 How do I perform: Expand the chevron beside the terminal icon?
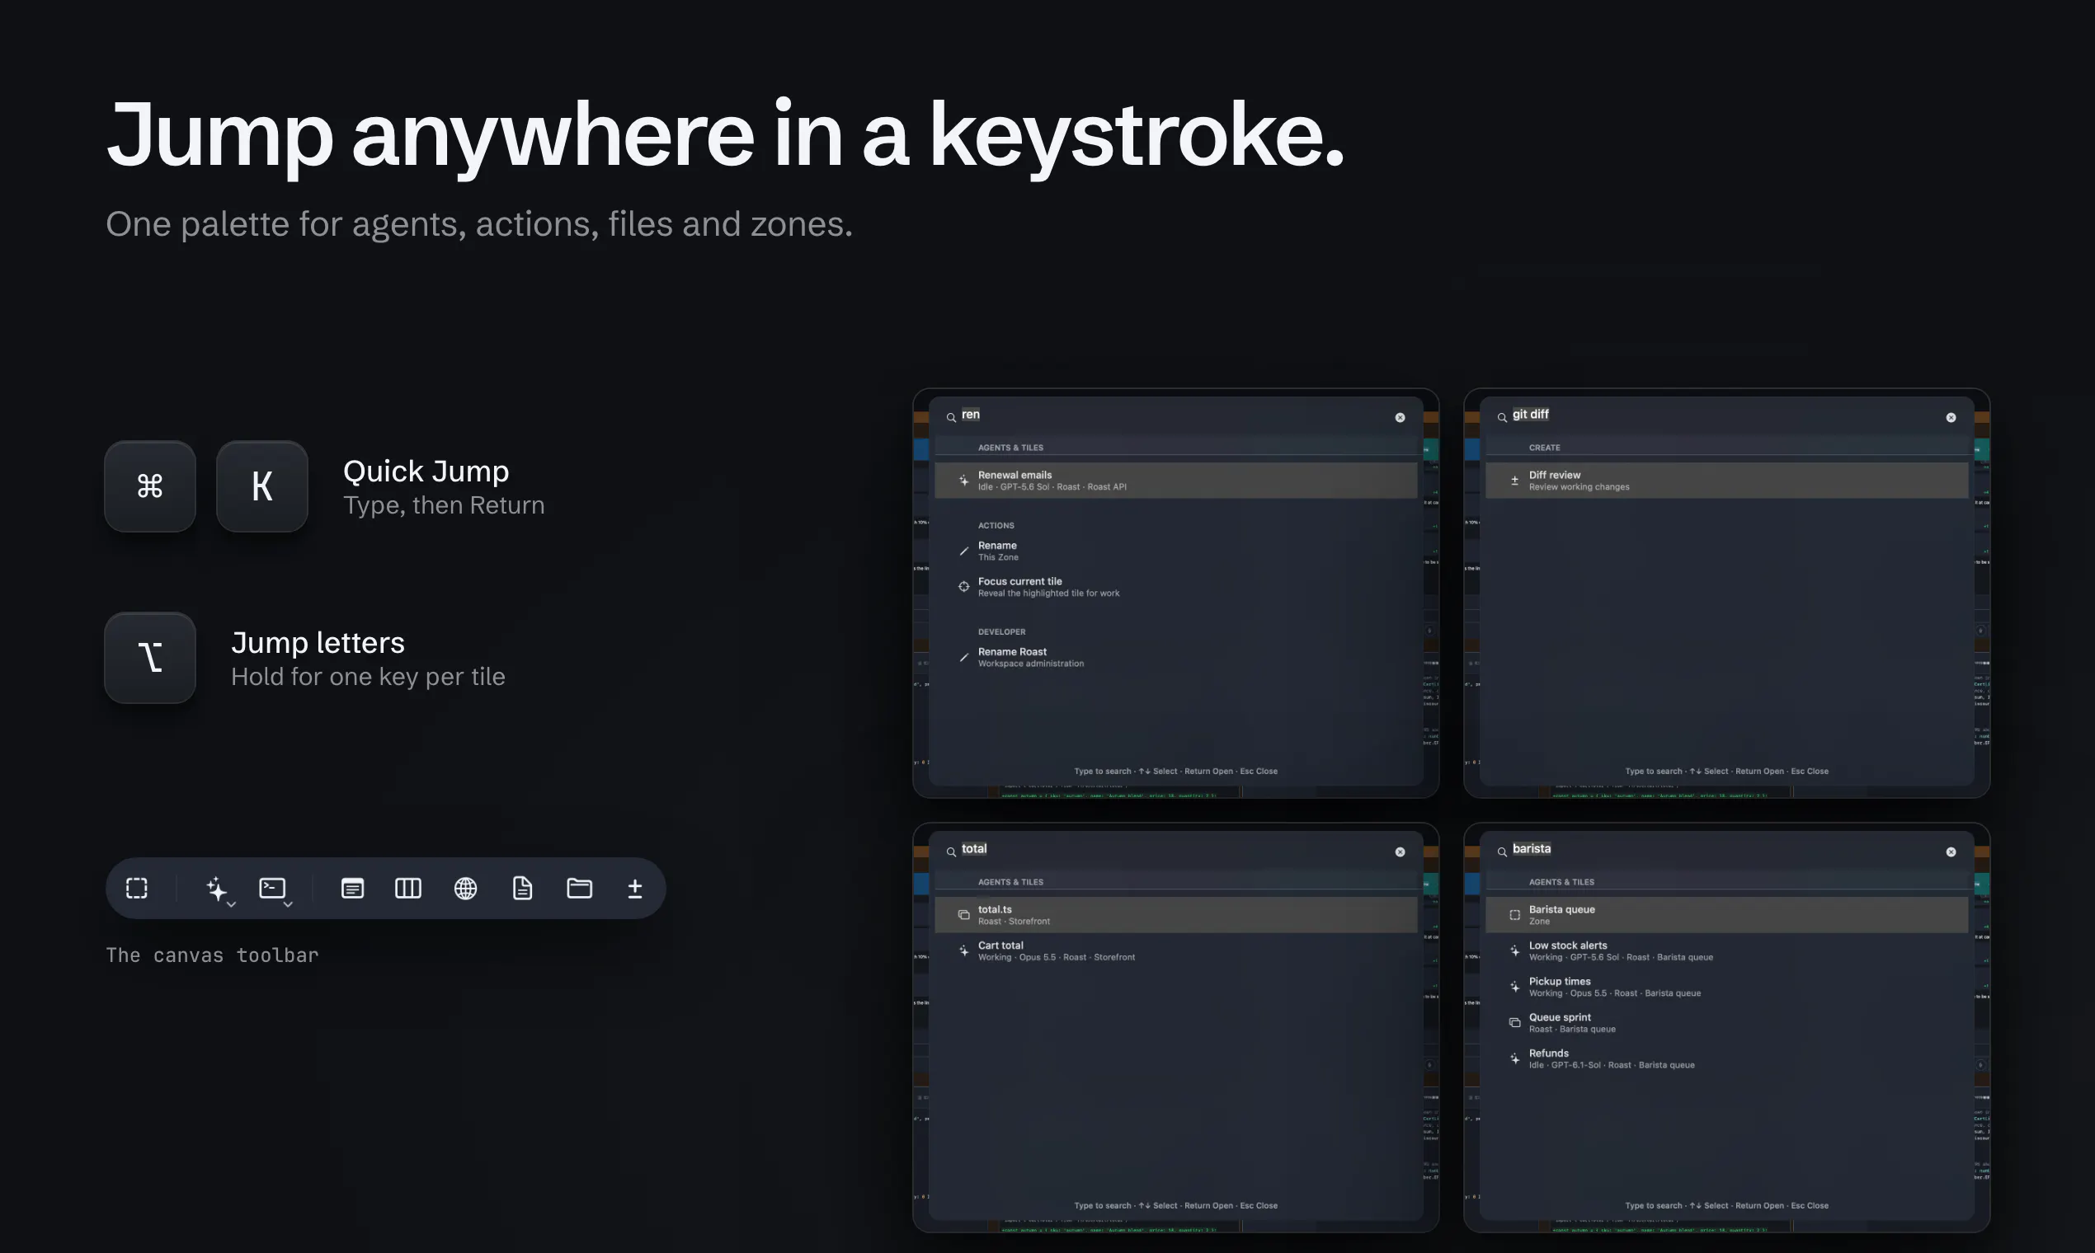pyautogui.click(x=288, y=904)
